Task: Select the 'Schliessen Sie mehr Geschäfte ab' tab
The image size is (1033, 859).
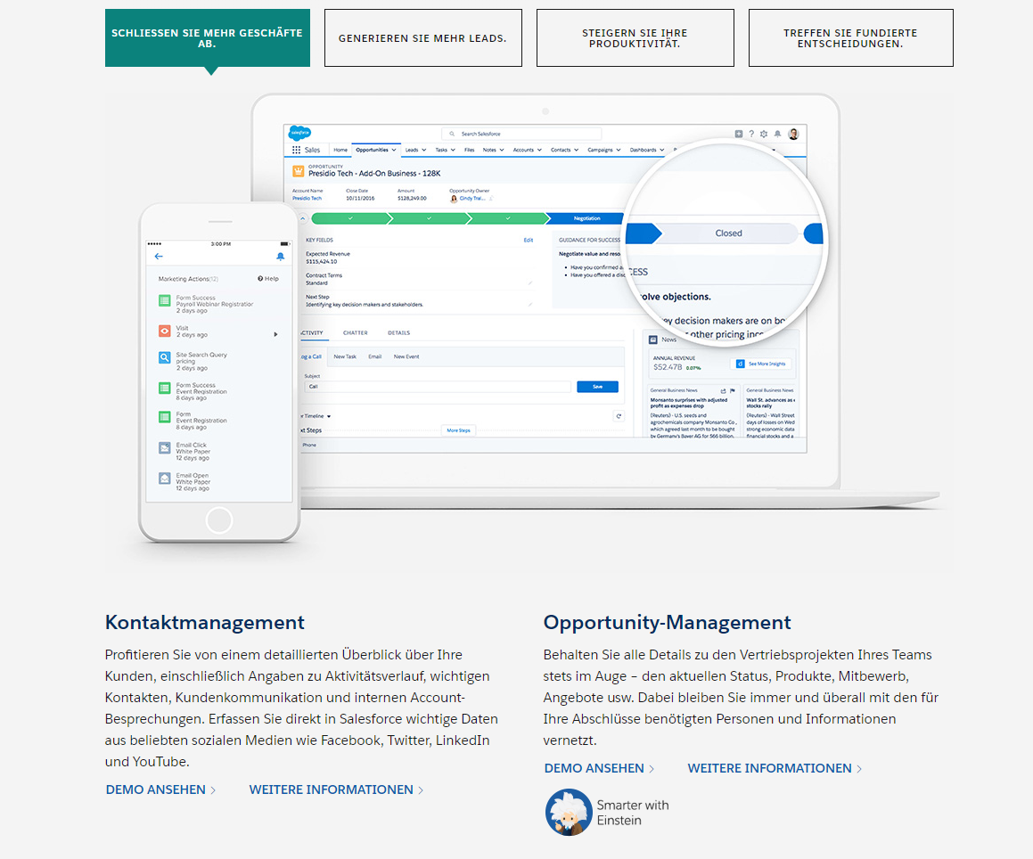Action: 208,38
